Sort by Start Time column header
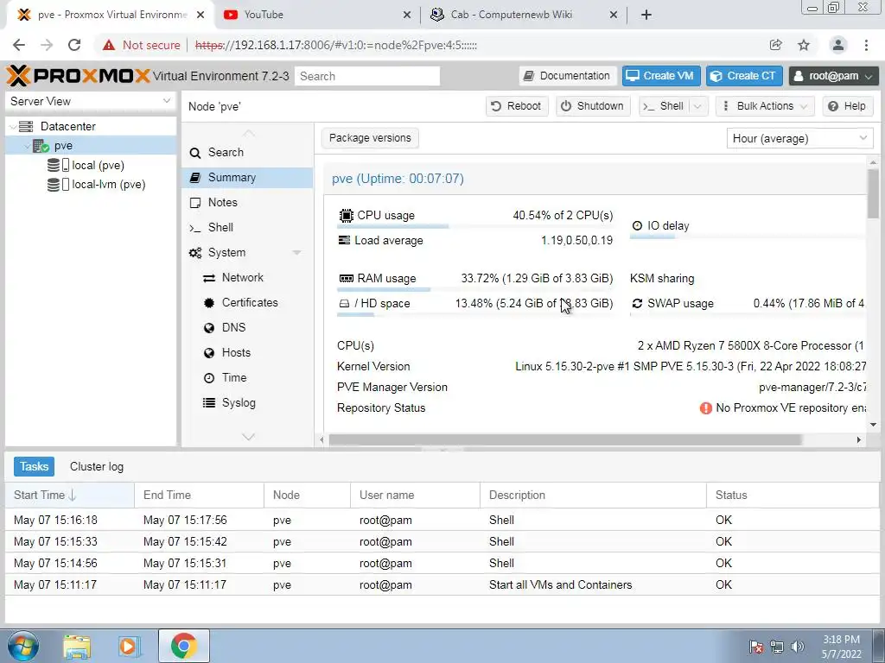Screen dimensions: 885x663 [69, 495]
